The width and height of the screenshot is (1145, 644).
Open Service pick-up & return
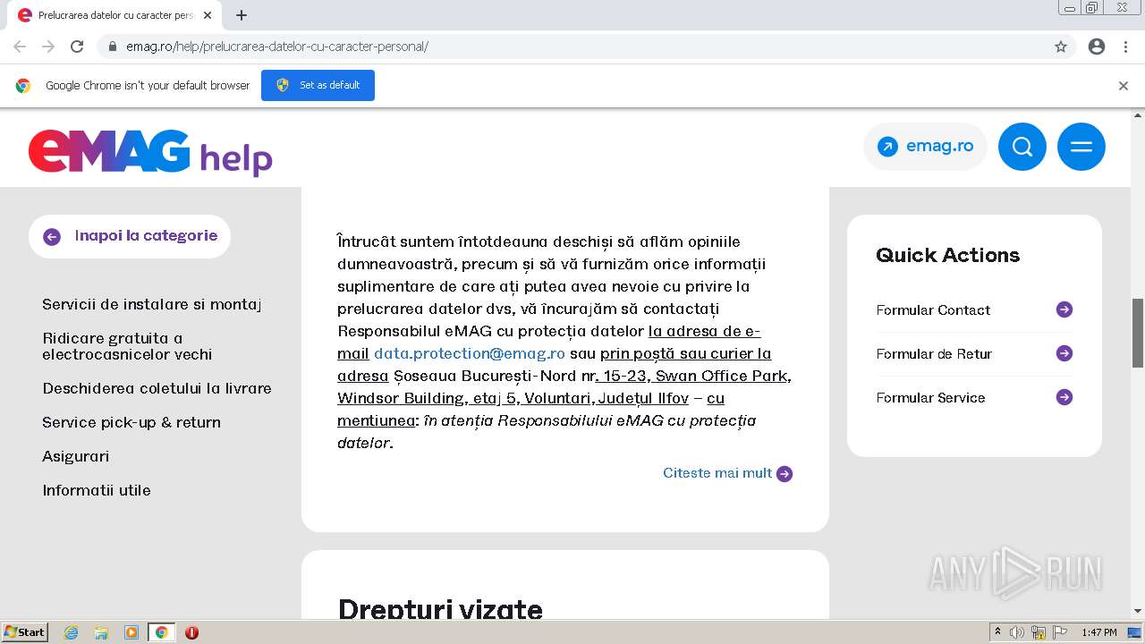click(x=131, y=422)
